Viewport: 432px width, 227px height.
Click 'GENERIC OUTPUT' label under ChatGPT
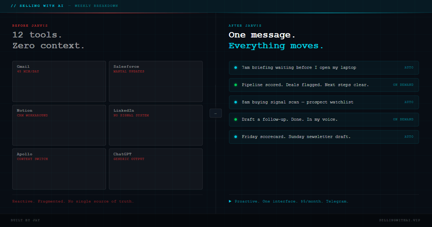click(129, 159)
